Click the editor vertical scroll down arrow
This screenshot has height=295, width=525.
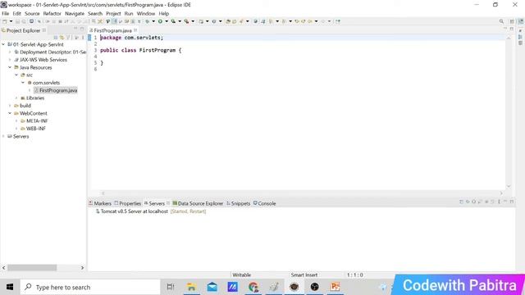(x=509, y=186)
